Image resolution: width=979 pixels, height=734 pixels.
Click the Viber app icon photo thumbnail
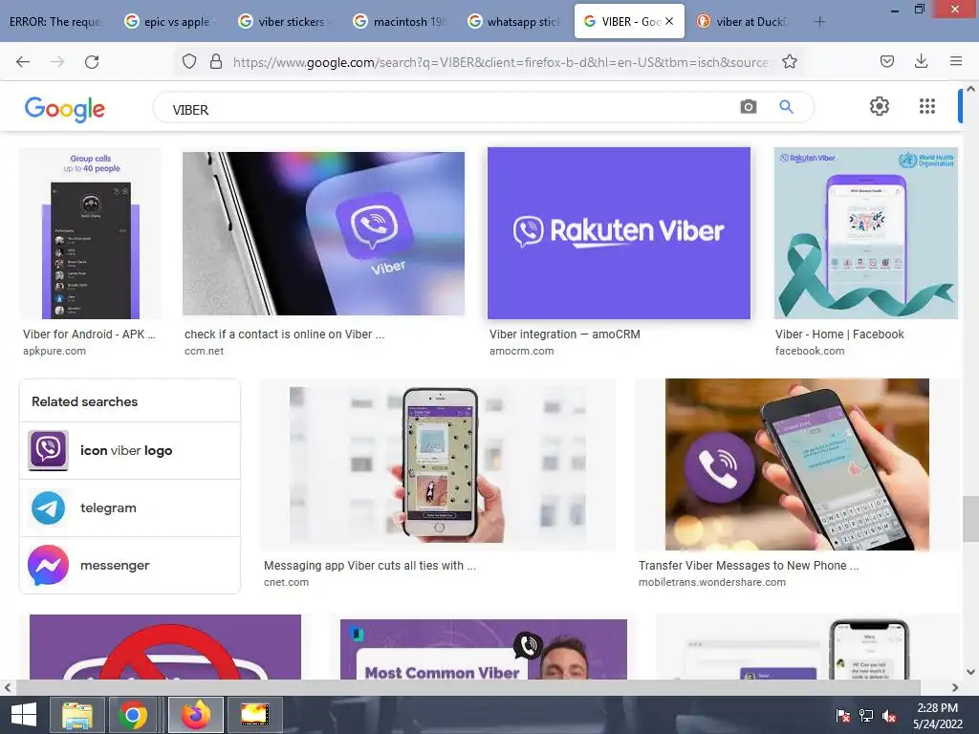point(323,233)
